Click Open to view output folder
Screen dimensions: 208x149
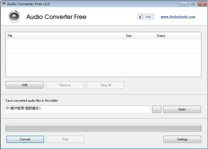(182, 109)
